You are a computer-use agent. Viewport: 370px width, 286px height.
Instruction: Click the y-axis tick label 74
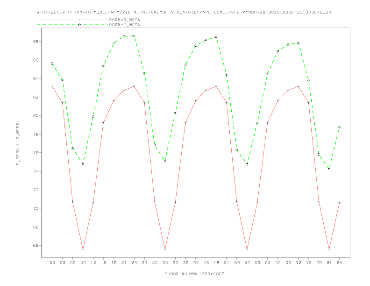36,171
